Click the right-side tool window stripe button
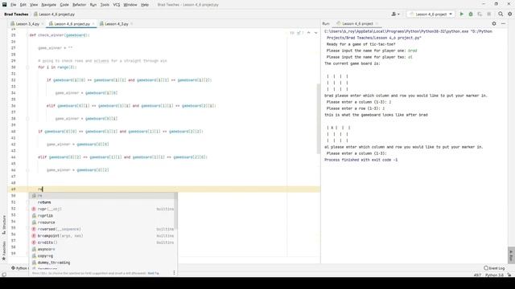515x289 pixels. pos(511,255)
